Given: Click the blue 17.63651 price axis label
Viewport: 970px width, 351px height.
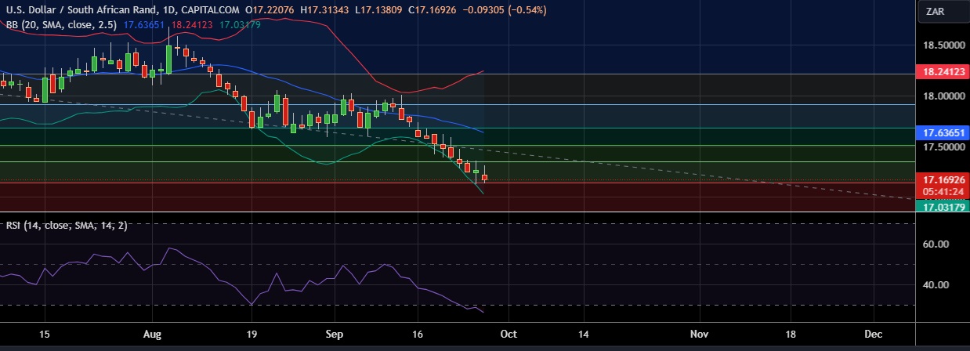Looking at the screenshot, I should point(941,132).
